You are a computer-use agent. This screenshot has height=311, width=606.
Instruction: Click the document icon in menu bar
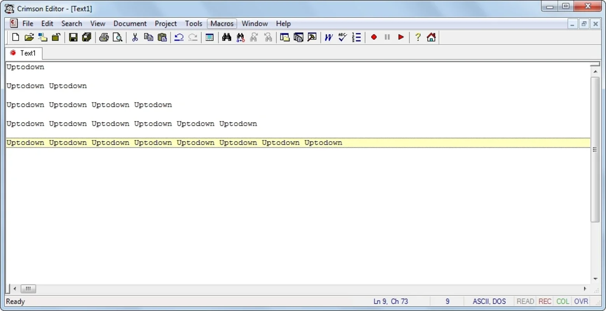coord(14,23)
